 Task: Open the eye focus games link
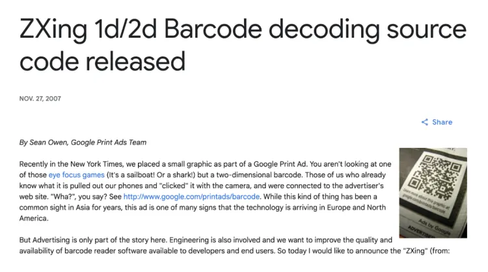[x=75, y=175]
